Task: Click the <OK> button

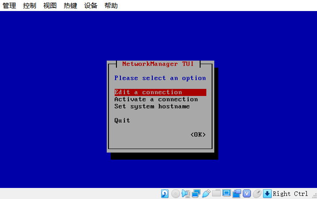Action: coord(198,134)
